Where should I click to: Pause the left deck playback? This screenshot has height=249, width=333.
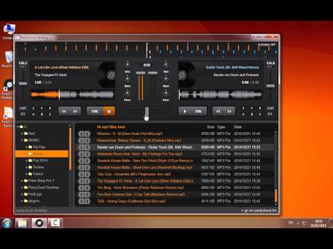109,111
